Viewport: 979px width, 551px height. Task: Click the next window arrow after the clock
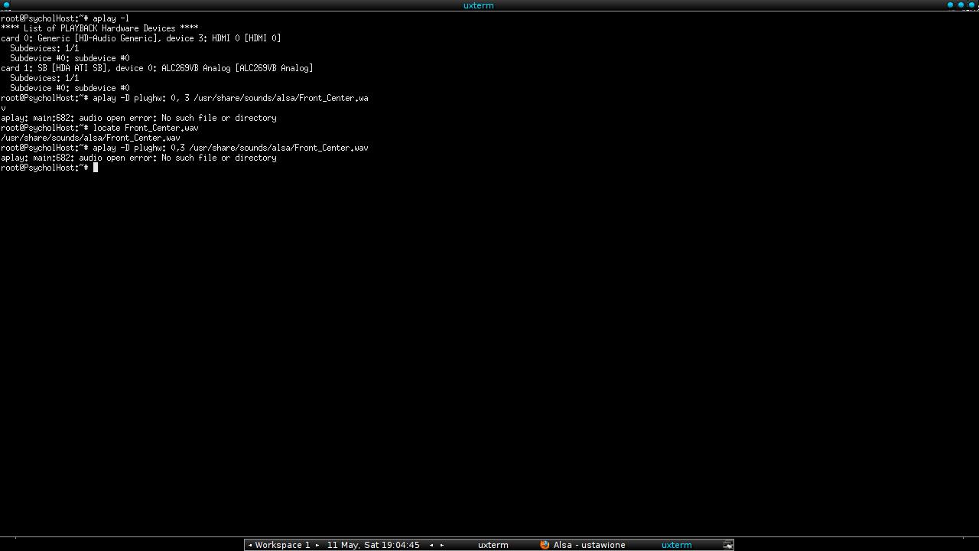coord(442,545)
